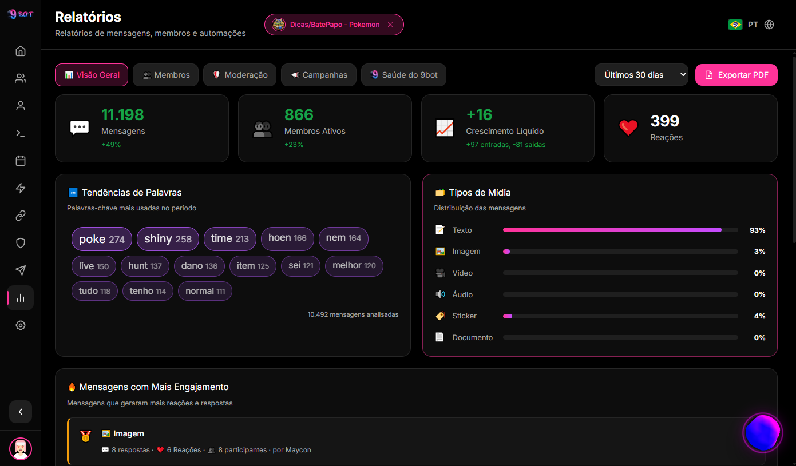Image resolution: width=796 pixels, height=466 pixels.
Task: Click the item 125 keyword chip
Action: [253, 266]
